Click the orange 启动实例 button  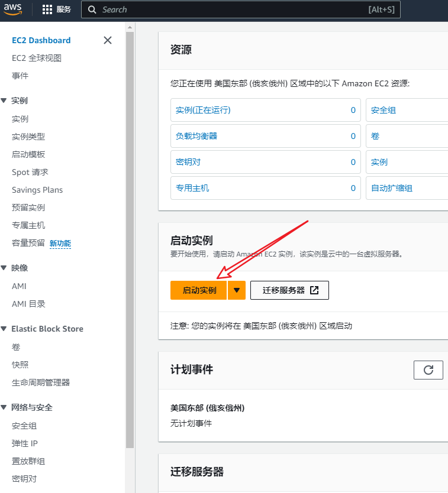point(199,290)
